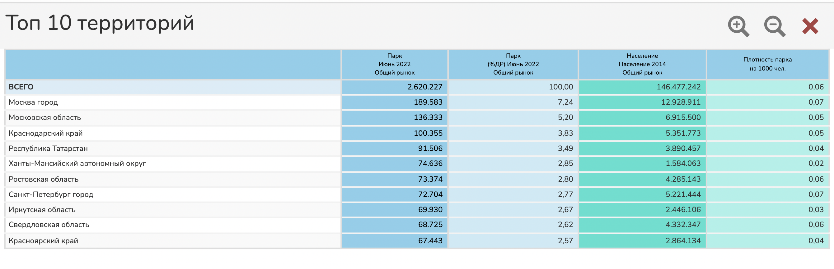
Task: Select the Москва город row
Action: tap(33, 102)
